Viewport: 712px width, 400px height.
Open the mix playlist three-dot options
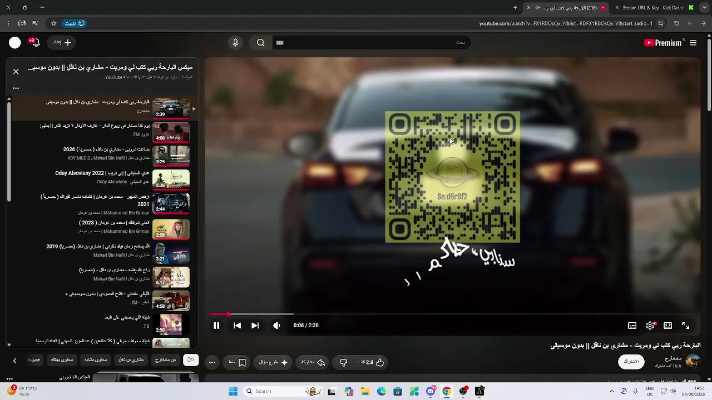pyautogui.click(x=16, y=88)
